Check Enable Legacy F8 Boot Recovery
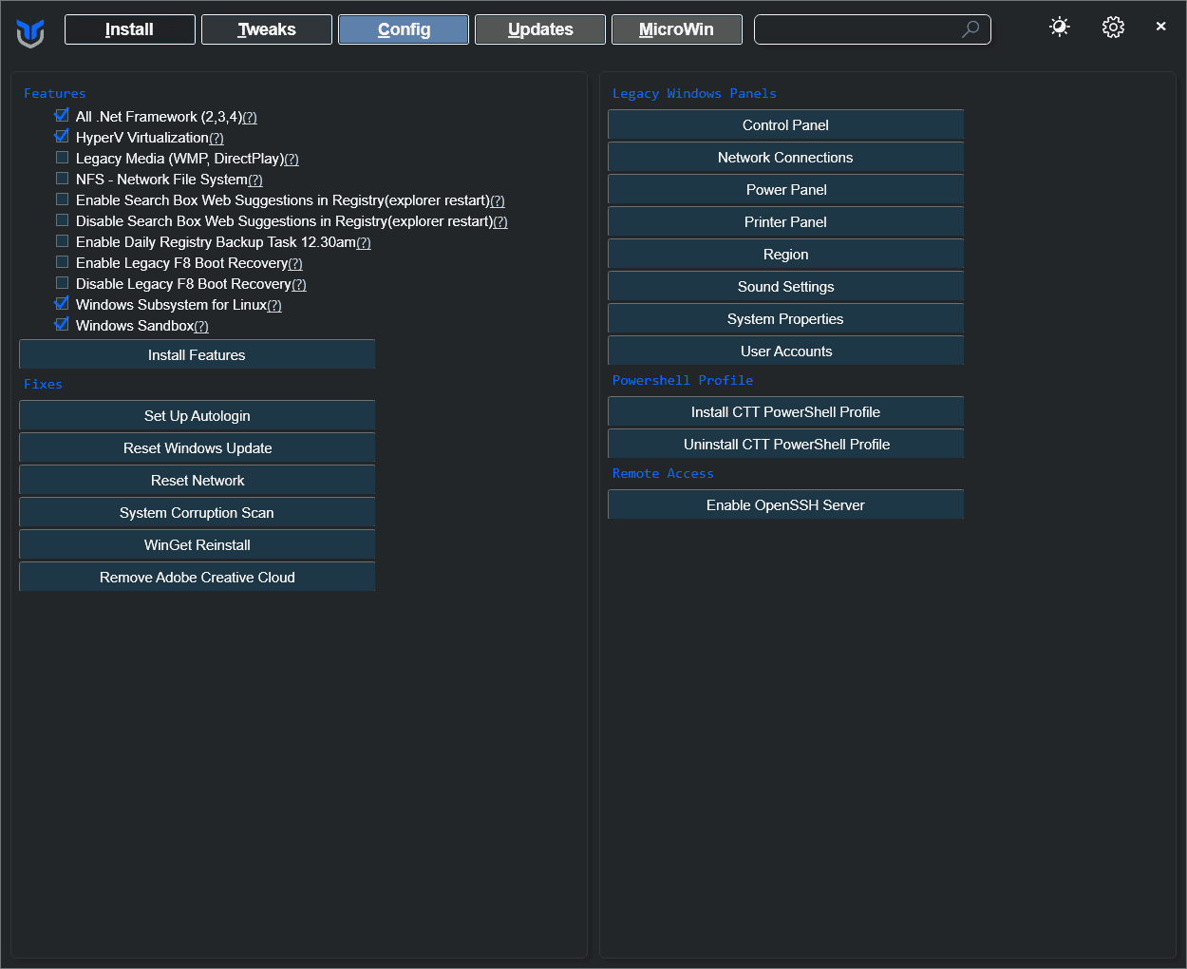This screenshot has width=1187, height=969. click(x=62, y=262)
